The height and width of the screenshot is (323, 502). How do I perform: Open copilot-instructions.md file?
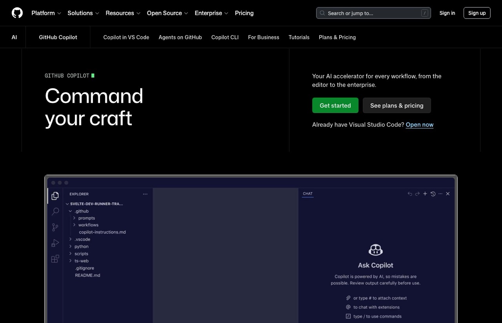[x=102, y=232]
